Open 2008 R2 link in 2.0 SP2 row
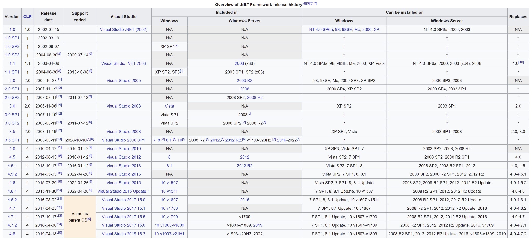The width and height of the screenshot is (532, 241). pyautogui.click(x=255, y=97)
